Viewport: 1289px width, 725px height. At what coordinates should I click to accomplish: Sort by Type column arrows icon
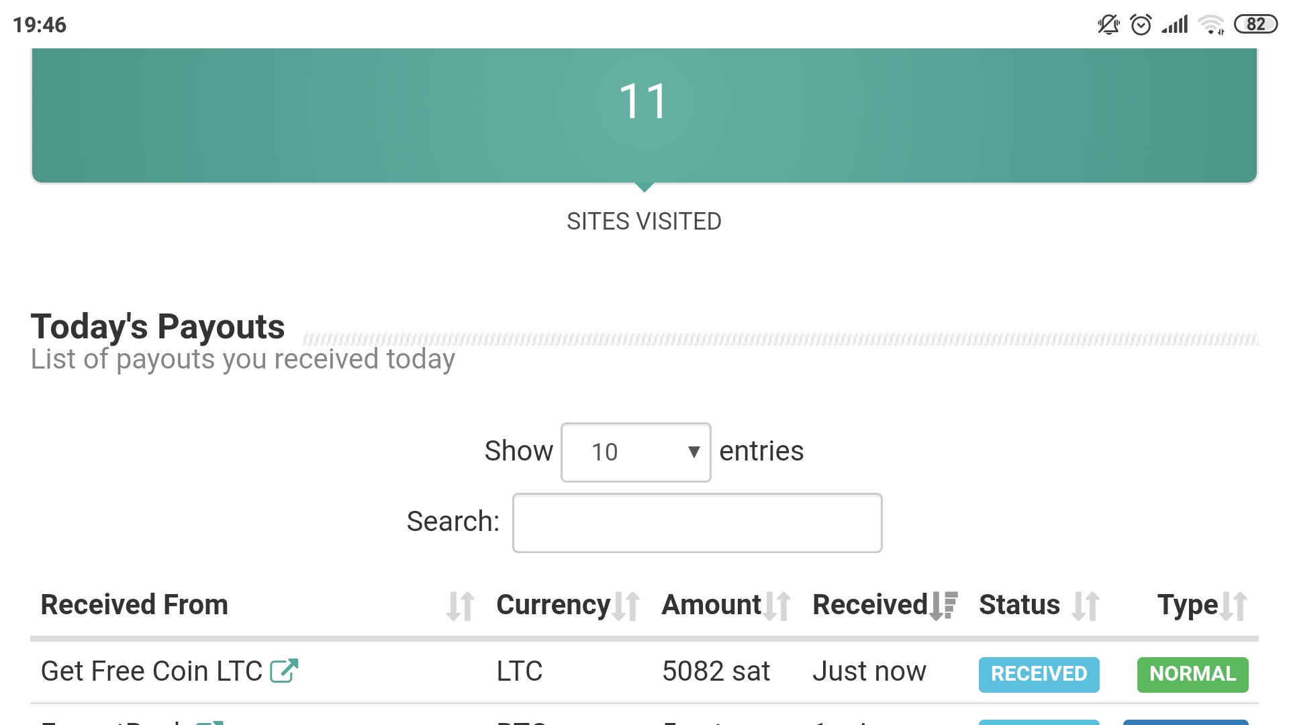[1234, 606]
